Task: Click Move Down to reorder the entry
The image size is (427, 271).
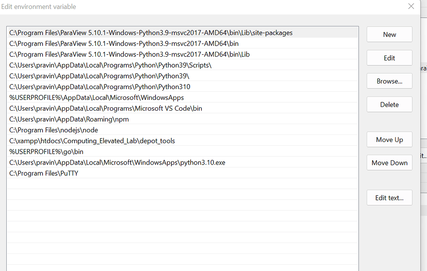Action: (389, 162)
